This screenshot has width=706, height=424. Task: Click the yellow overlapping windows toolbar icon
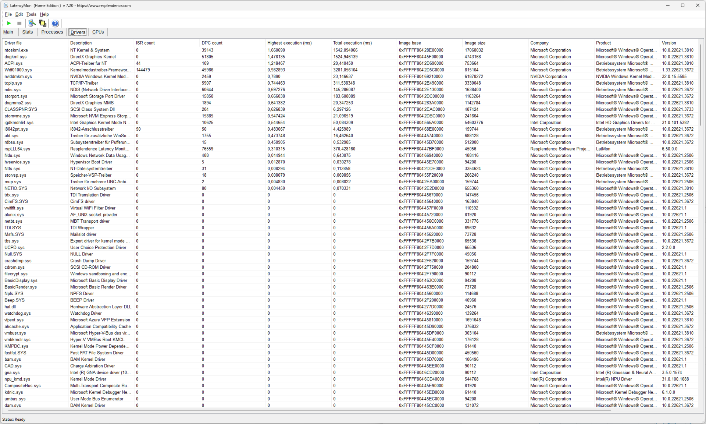click(43, 23)
